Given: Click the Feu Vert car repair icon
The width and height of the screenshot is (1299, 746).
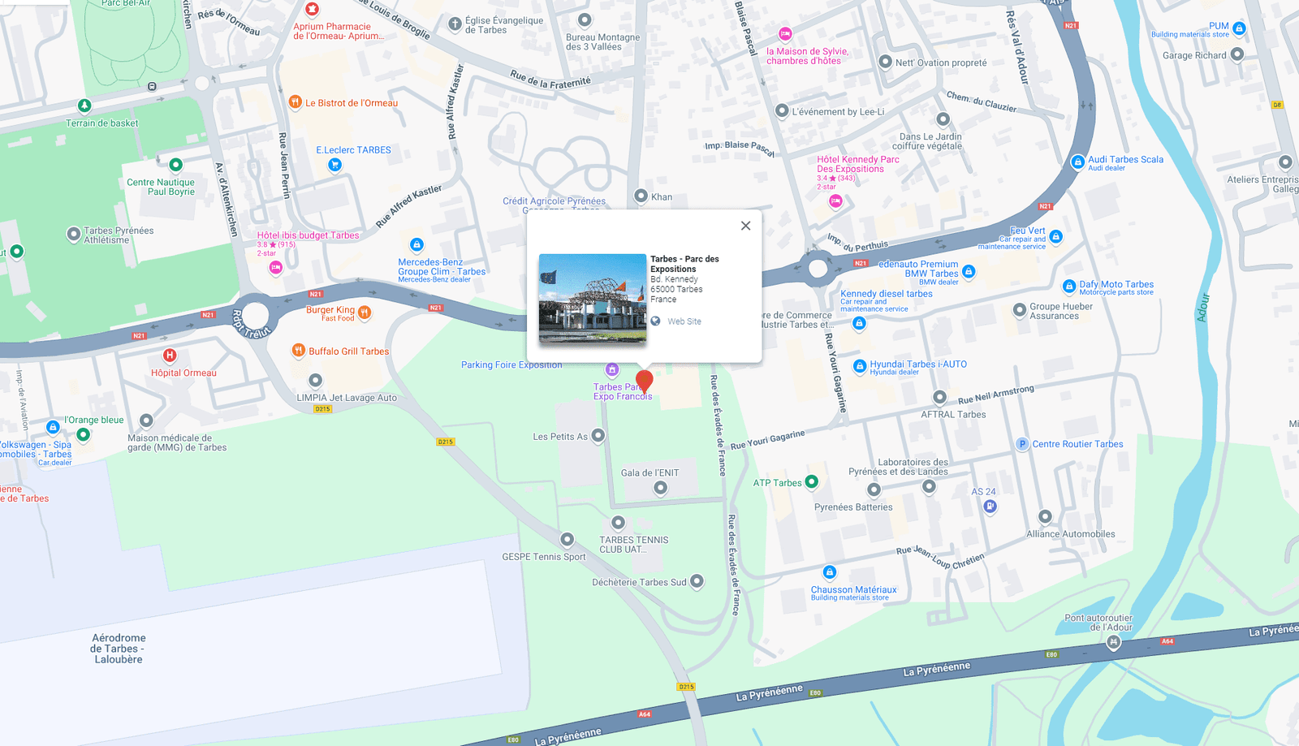Looking at the screenshot, I should [x=1056, y=236].
